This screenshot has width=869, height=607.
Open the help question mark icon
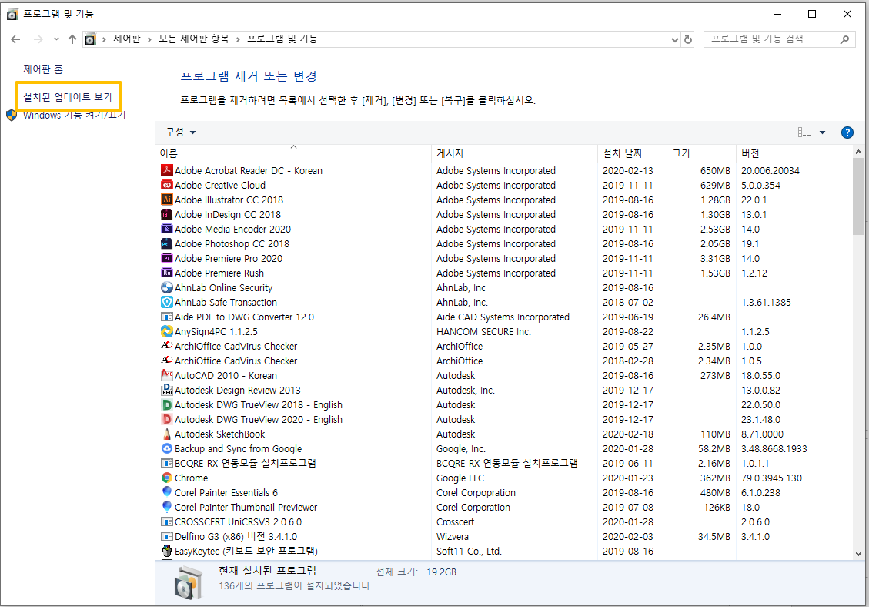point(847,132)
